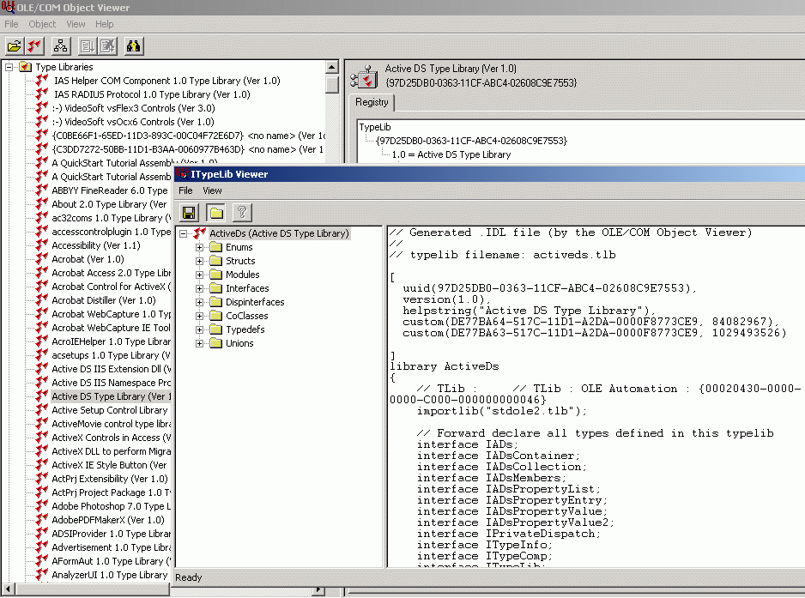Click '1.0 = Active DS Type Library' registry entry

point(451,154)
